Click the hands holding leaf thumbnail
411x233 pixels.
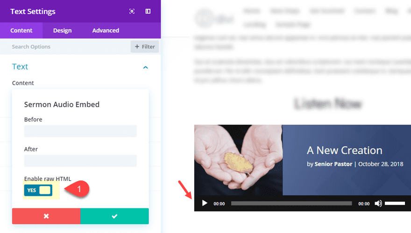point(238,160)
